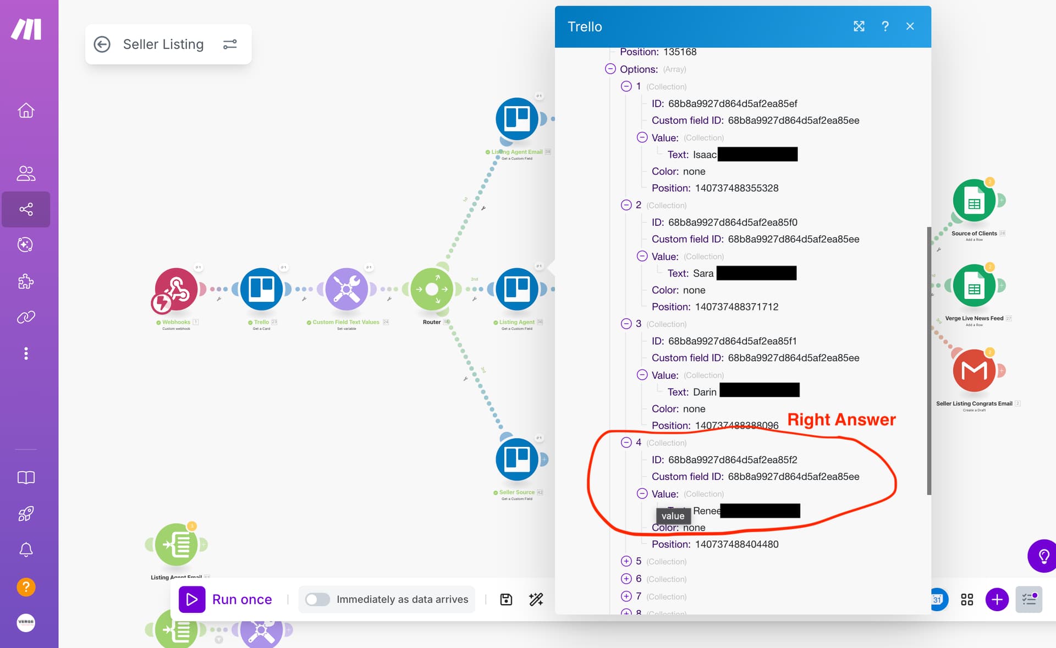
Task: Open the puzzle-piece Templates sidebar icon
Action: [26, 281]
